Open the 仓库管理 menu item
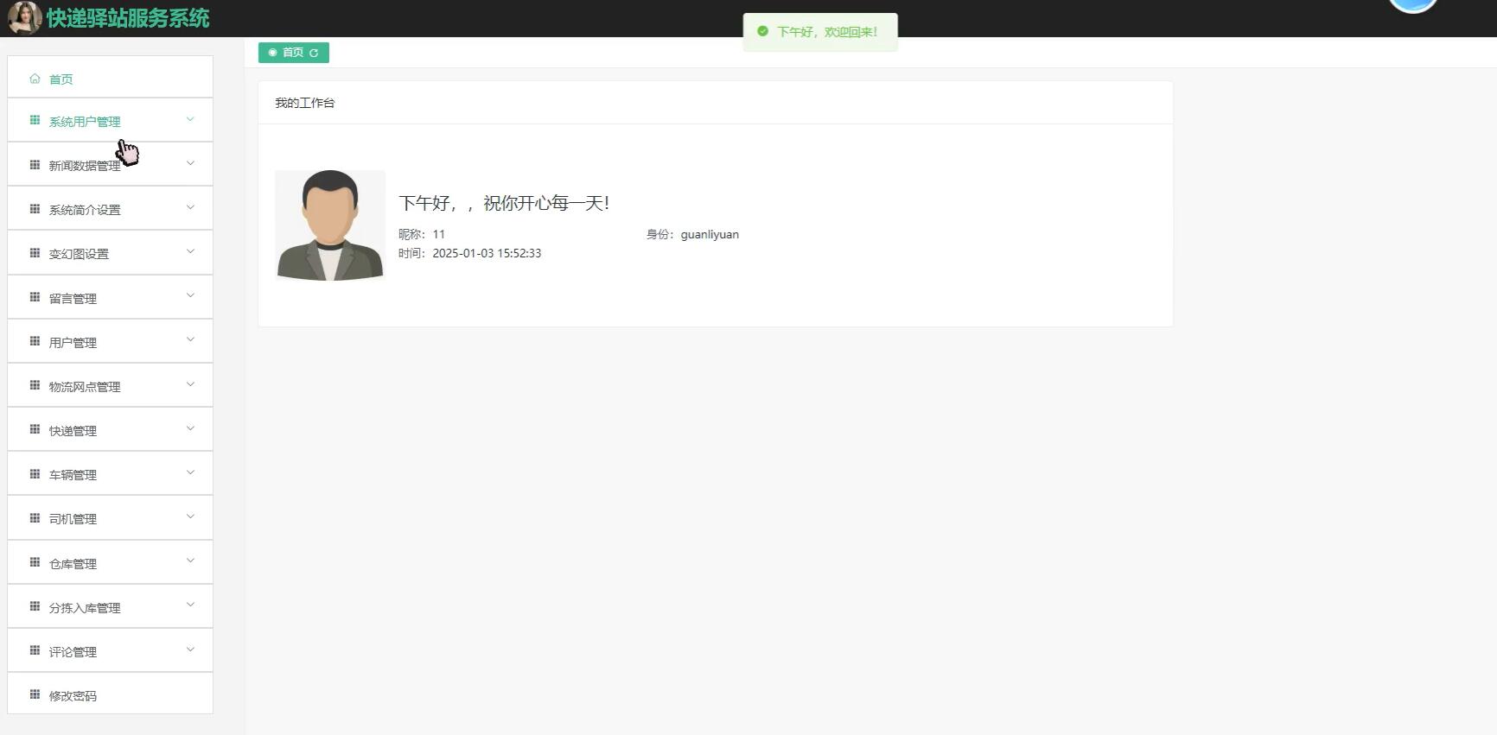1497x735 pixels. click(110, 562)
